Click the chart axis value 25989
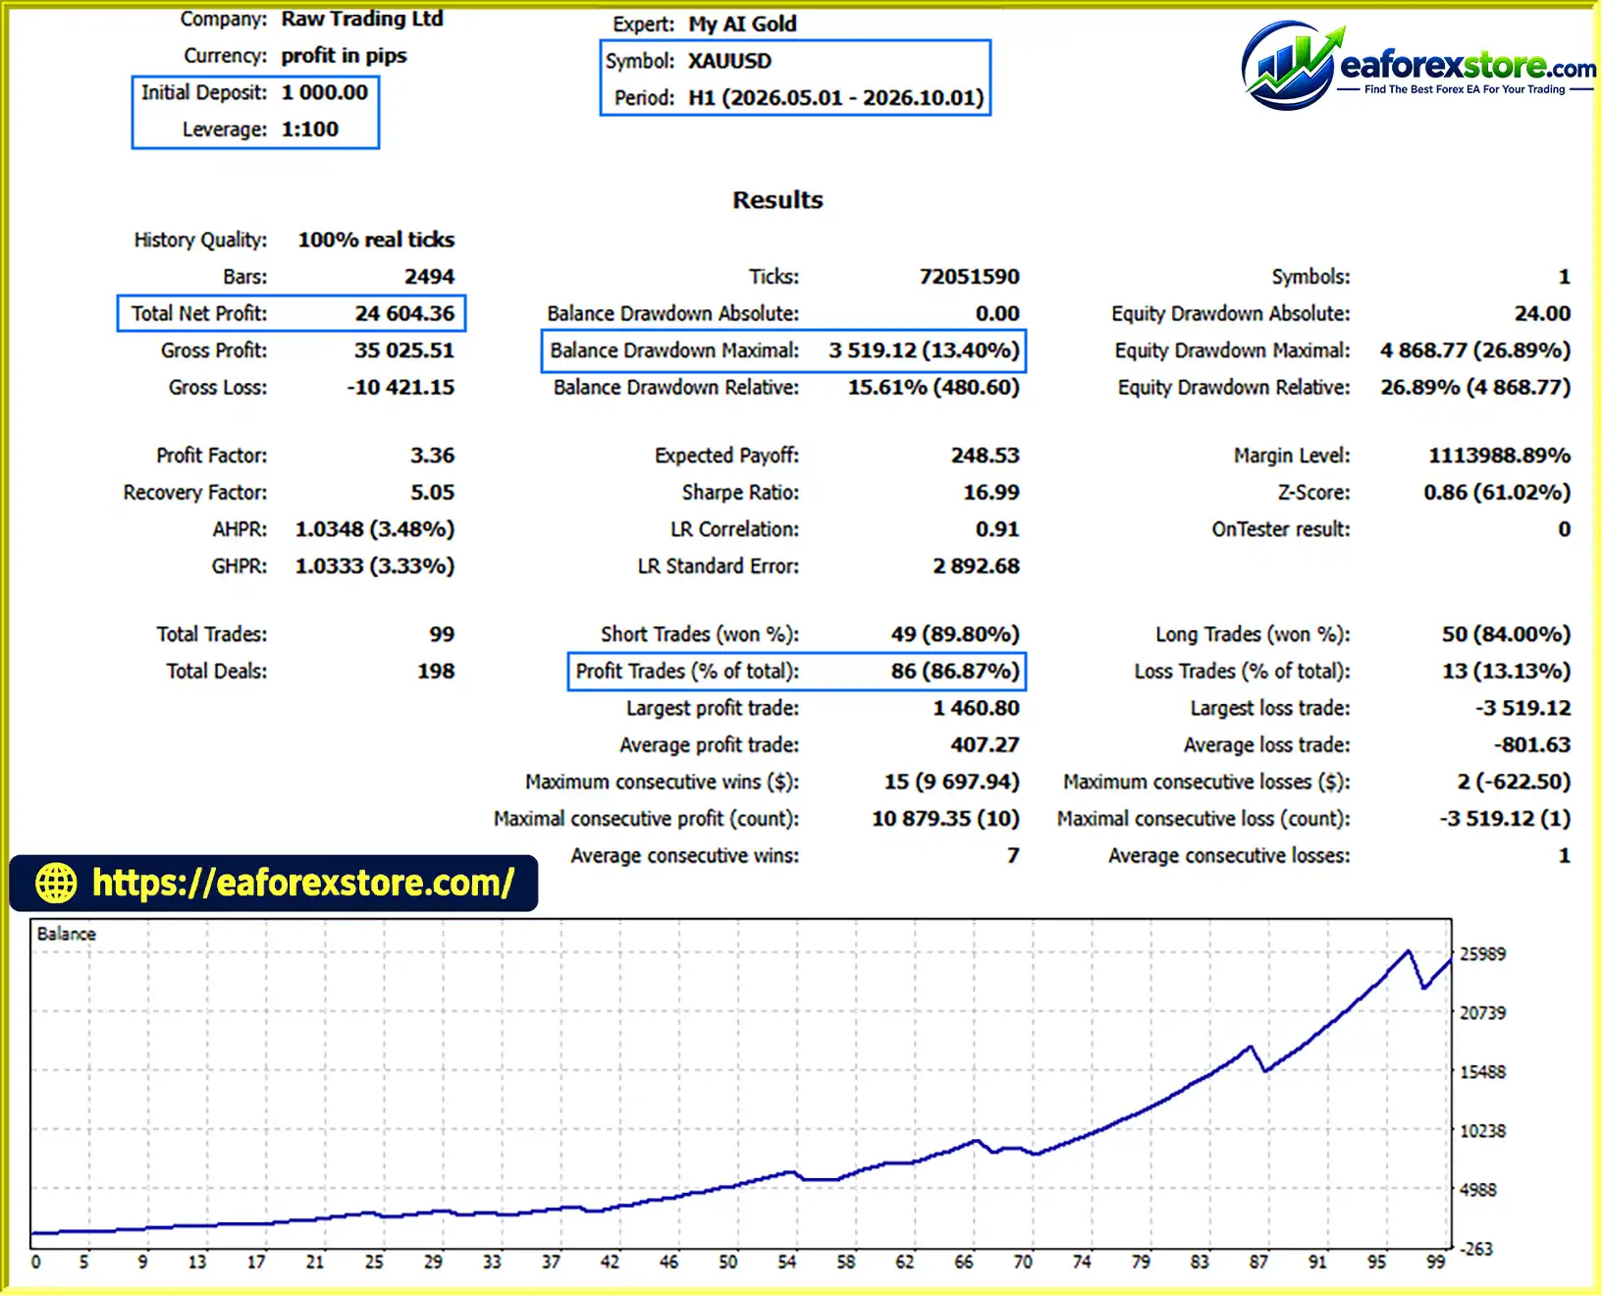This screenshot has height=1296, width=1602. (1482, 954)
